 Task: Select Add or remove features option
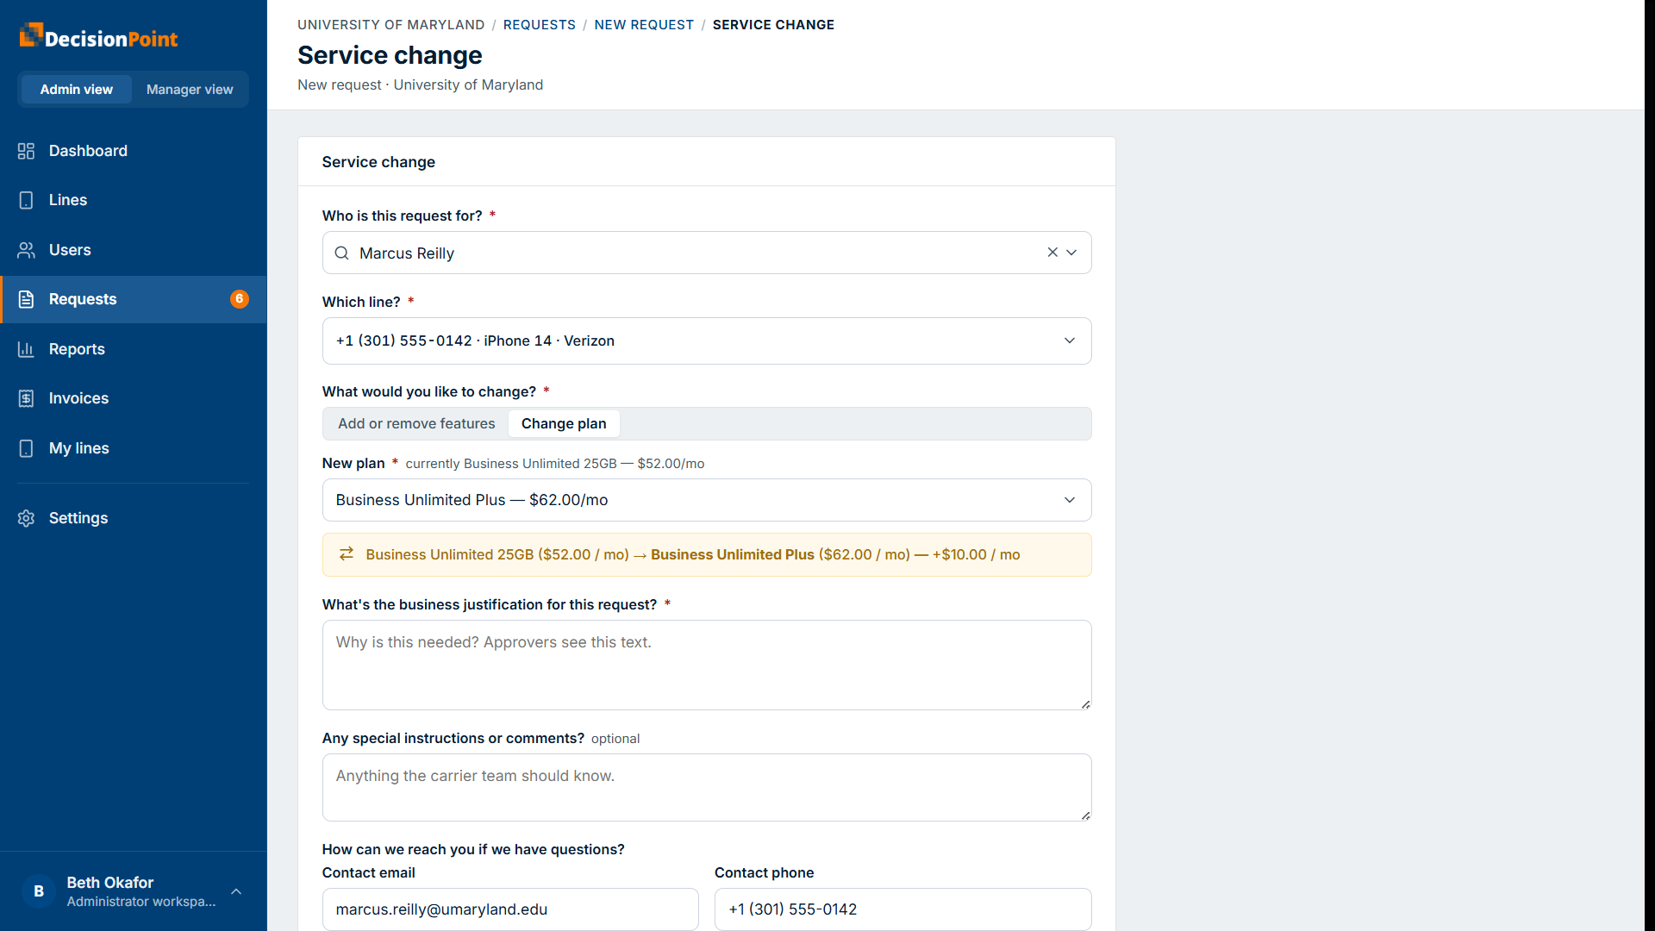[416, 423]
